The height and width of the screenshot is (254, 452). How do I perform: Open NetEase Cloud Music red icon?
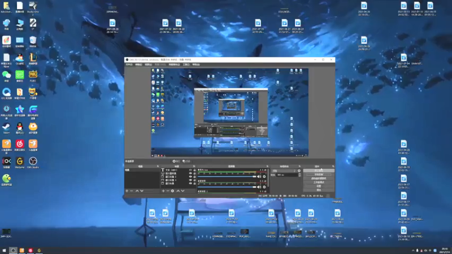pyautogui.click(x=20, y=146)
